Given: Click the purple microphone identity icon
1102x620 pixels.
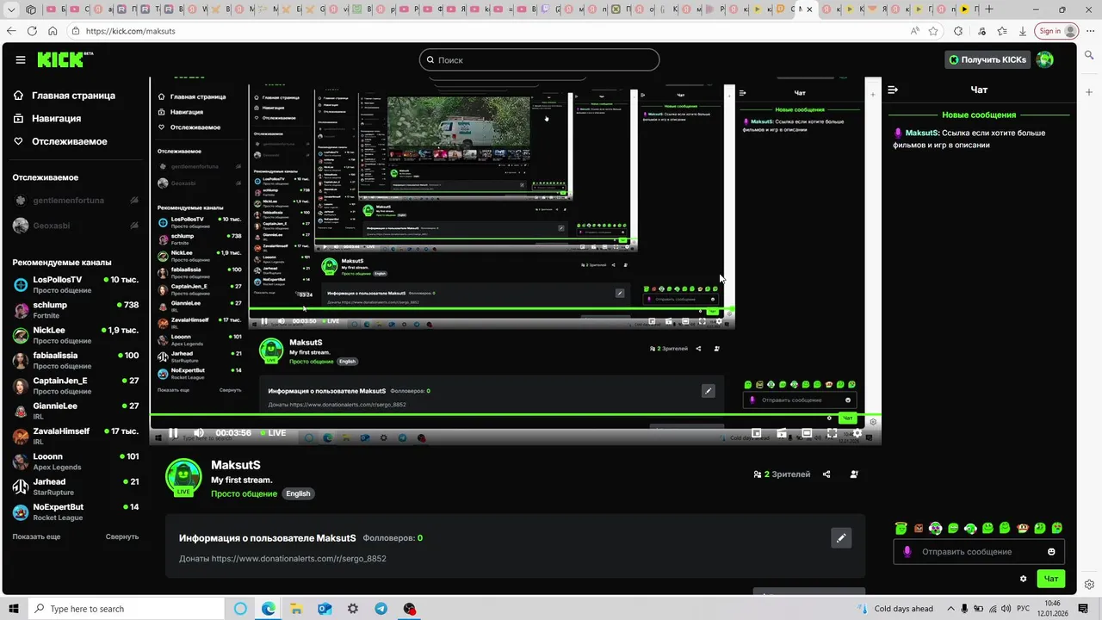Looking at the screenshot, I should [x=907, y=552].
